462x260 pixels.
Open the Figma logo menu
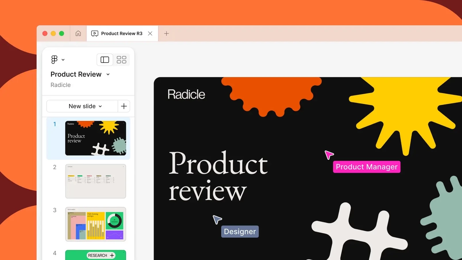54,59
